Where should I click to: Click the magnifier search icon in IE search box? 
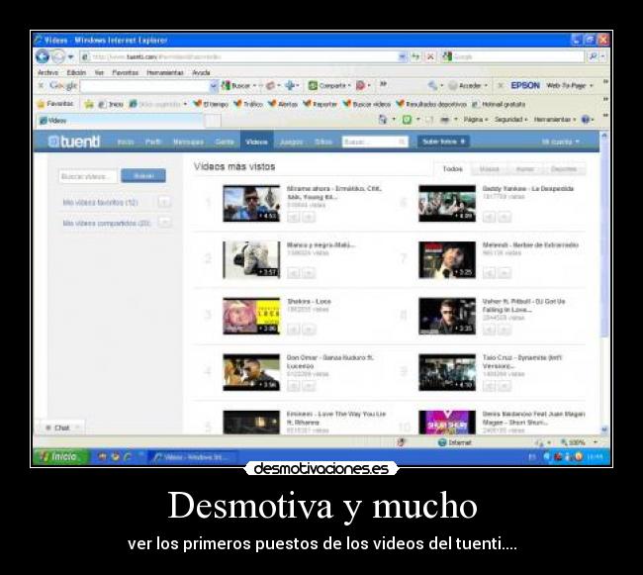click(593, 56)
